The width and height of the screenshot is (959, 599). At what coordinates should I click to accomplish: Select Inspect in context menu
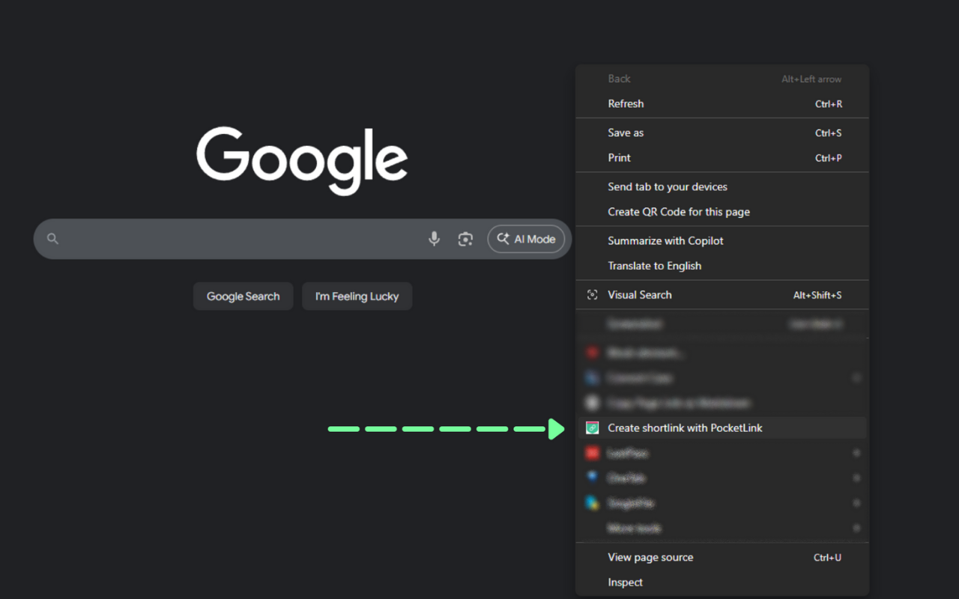click(x=722, y=583)
